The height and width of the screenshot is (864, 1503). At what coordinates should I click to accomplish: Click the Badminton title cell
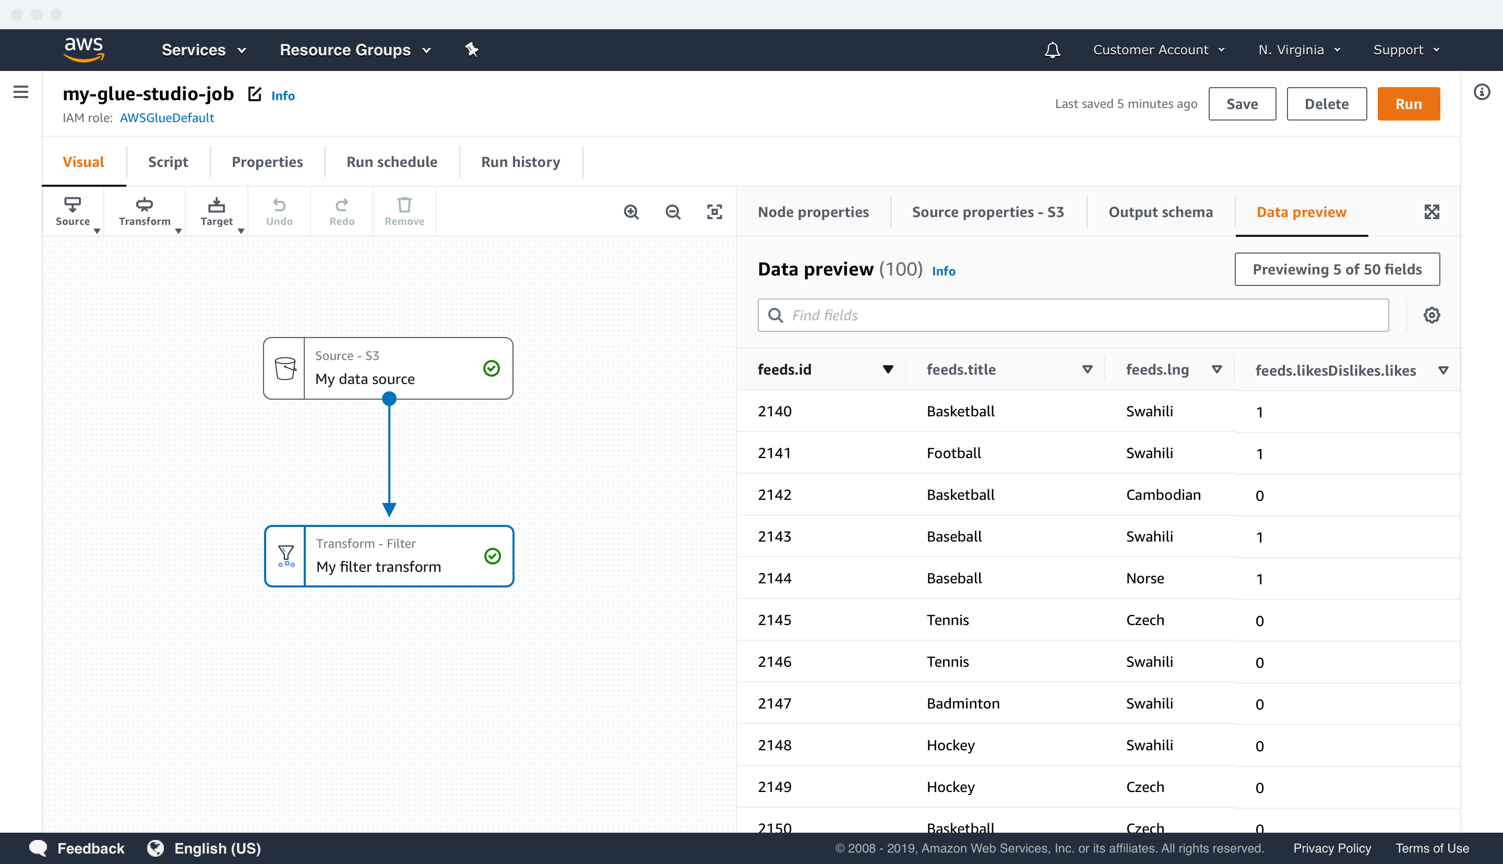pos(962,703)
